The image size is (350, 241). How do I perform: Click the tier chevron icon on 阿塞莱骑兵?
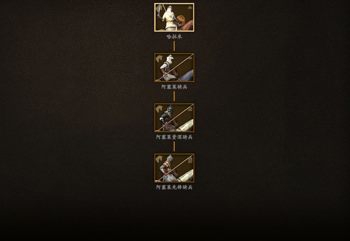coord(190,58)
